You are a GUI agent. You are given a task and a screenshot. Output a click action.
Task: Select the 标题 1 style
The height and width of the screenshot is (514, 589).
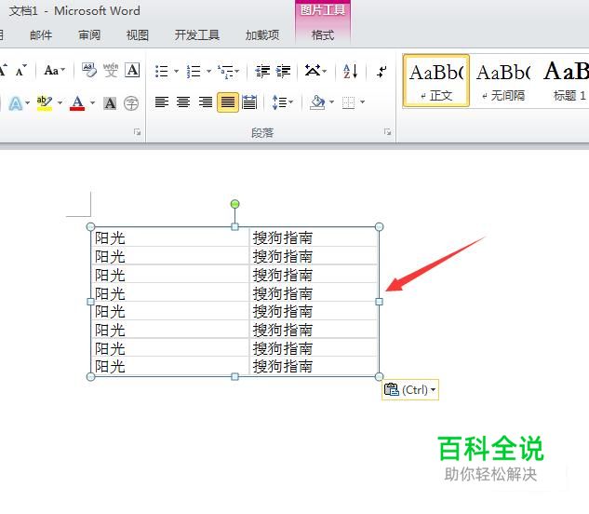(565, 81)
